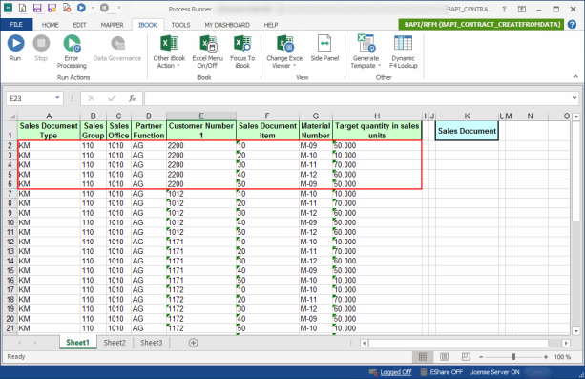
Task: Click Focus To iBook icon
Action: [242, 52]
